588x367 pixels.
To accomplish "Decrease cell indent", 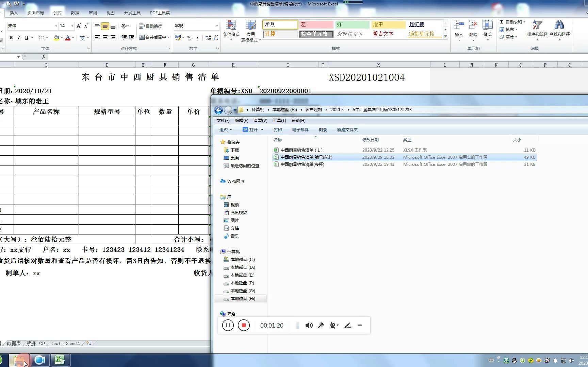I will click(x=124, y=37).
